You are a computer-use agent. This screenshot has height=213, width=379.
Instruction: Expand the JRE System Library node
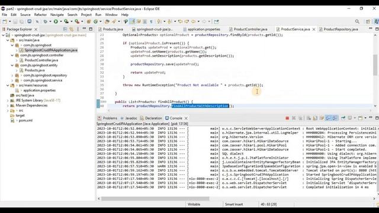tap(8, 101)
